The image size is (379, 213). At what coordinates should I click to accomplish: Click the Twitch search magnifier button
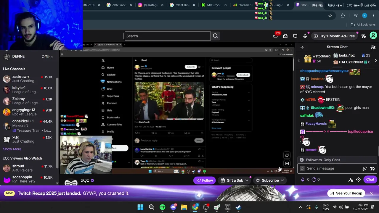point(215,36)
